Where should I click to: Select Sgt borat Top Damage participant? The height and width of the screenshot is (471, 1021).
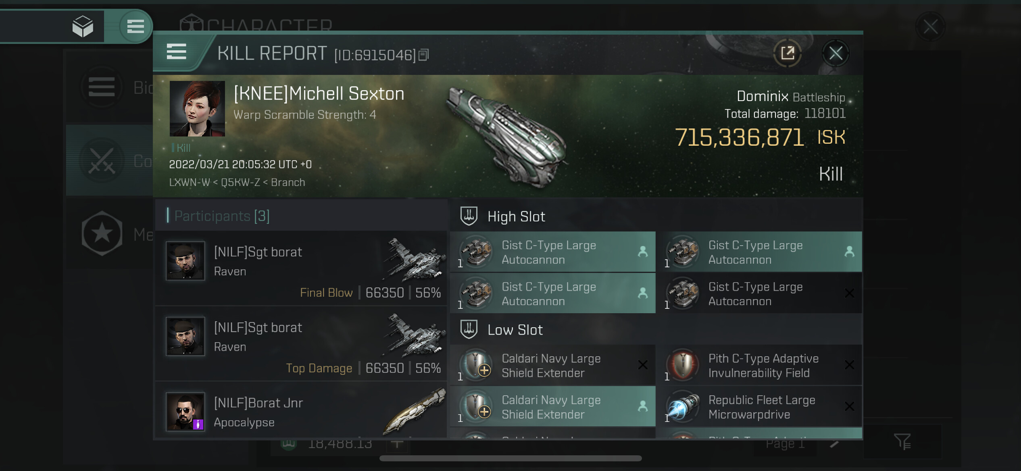point(301,343)
